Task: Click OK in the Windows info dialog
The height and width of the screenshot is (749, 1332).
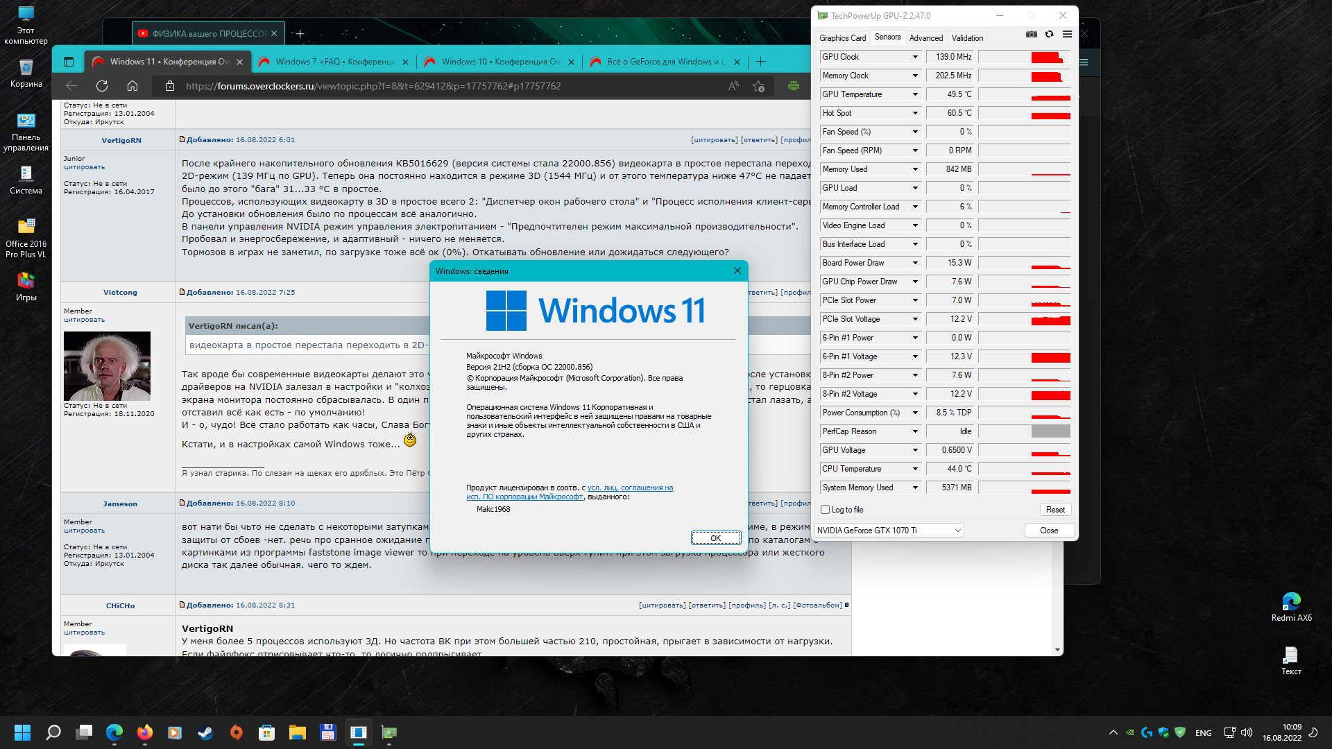Action: coord(715,538)
